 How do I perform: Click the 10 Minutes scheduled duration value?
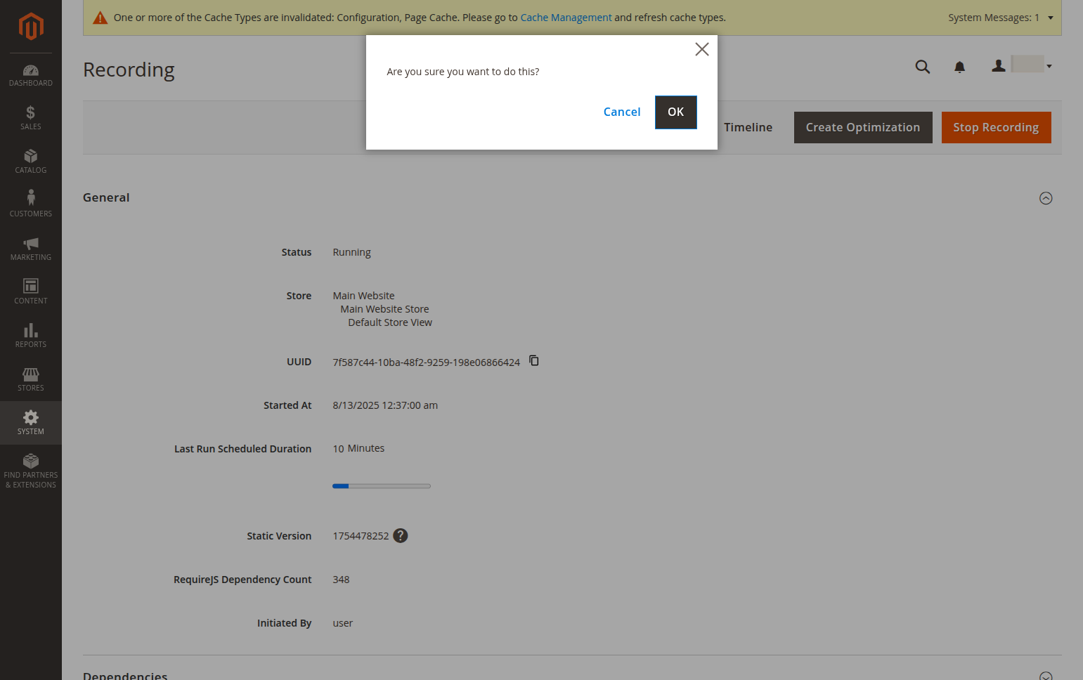(x=358, y=448)
